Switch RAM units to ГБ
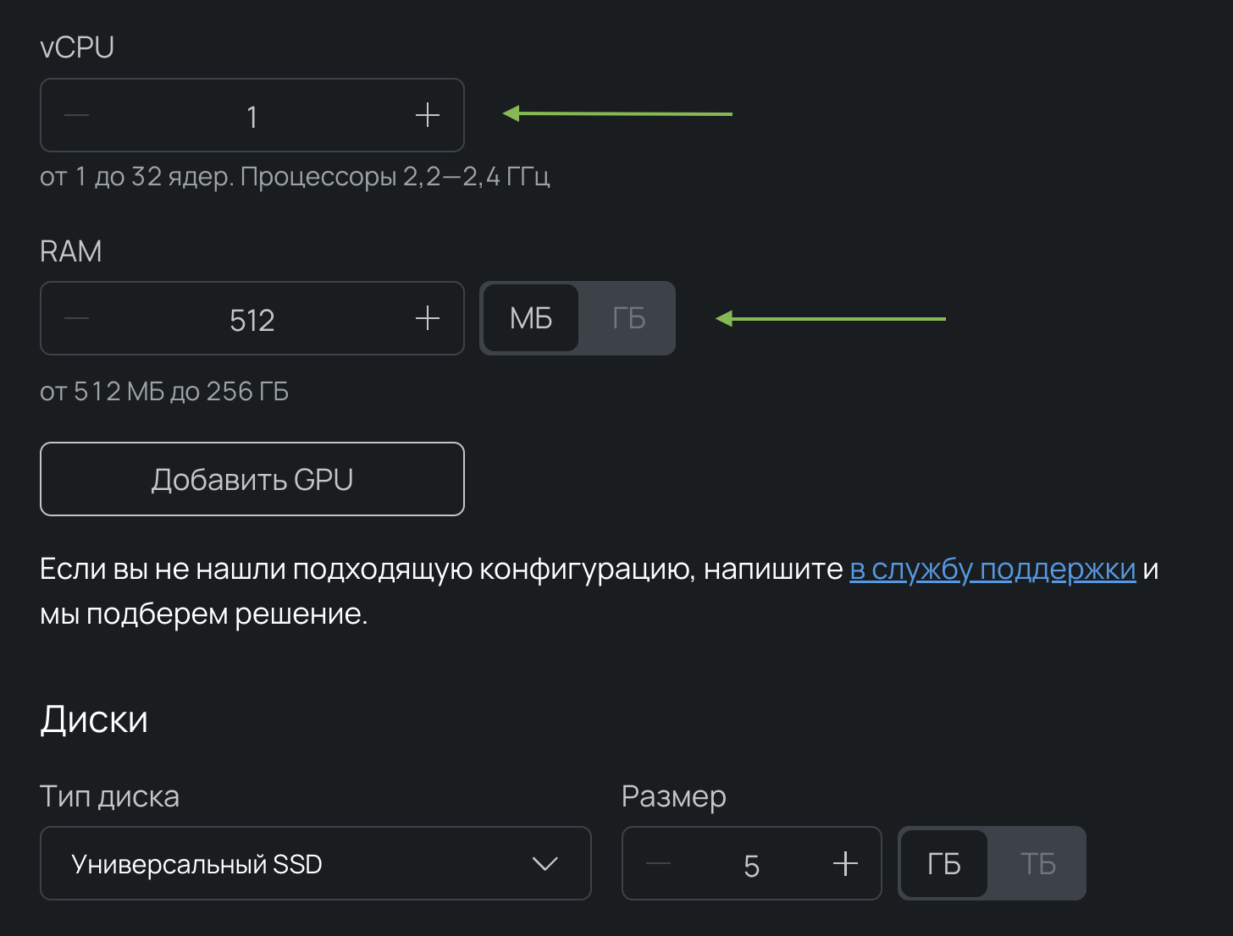The image size is (1233, 936). [628, 318]
